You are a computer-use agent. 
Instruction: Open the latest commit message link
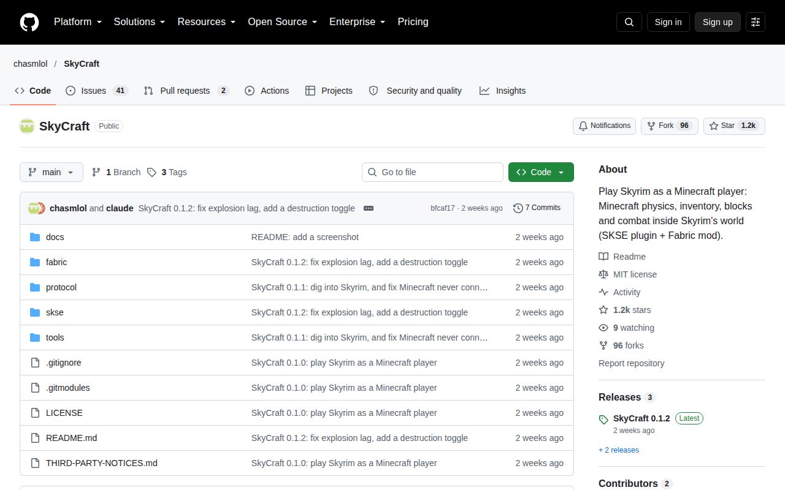pyautogui.click(x=247, y=208)
